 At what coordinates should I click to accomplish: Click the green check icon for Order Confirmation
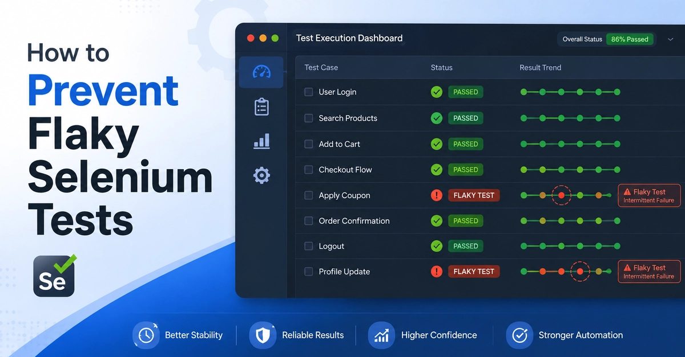437,221
